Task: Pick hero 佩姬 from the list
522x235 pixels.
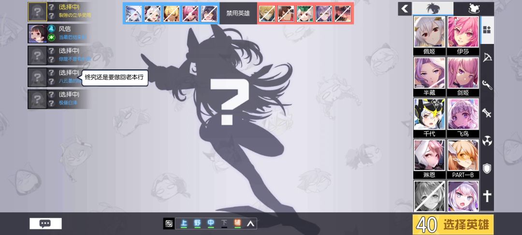Action: [429, 35]
